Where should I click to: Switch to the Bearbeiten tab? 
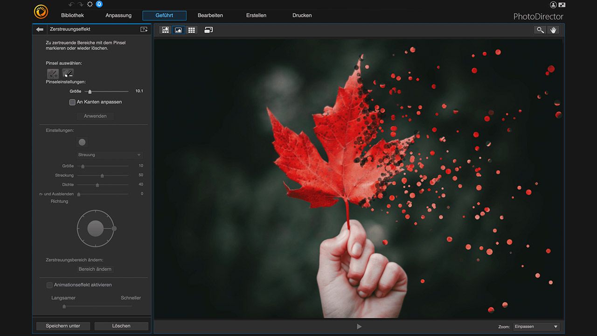[210, 15]
